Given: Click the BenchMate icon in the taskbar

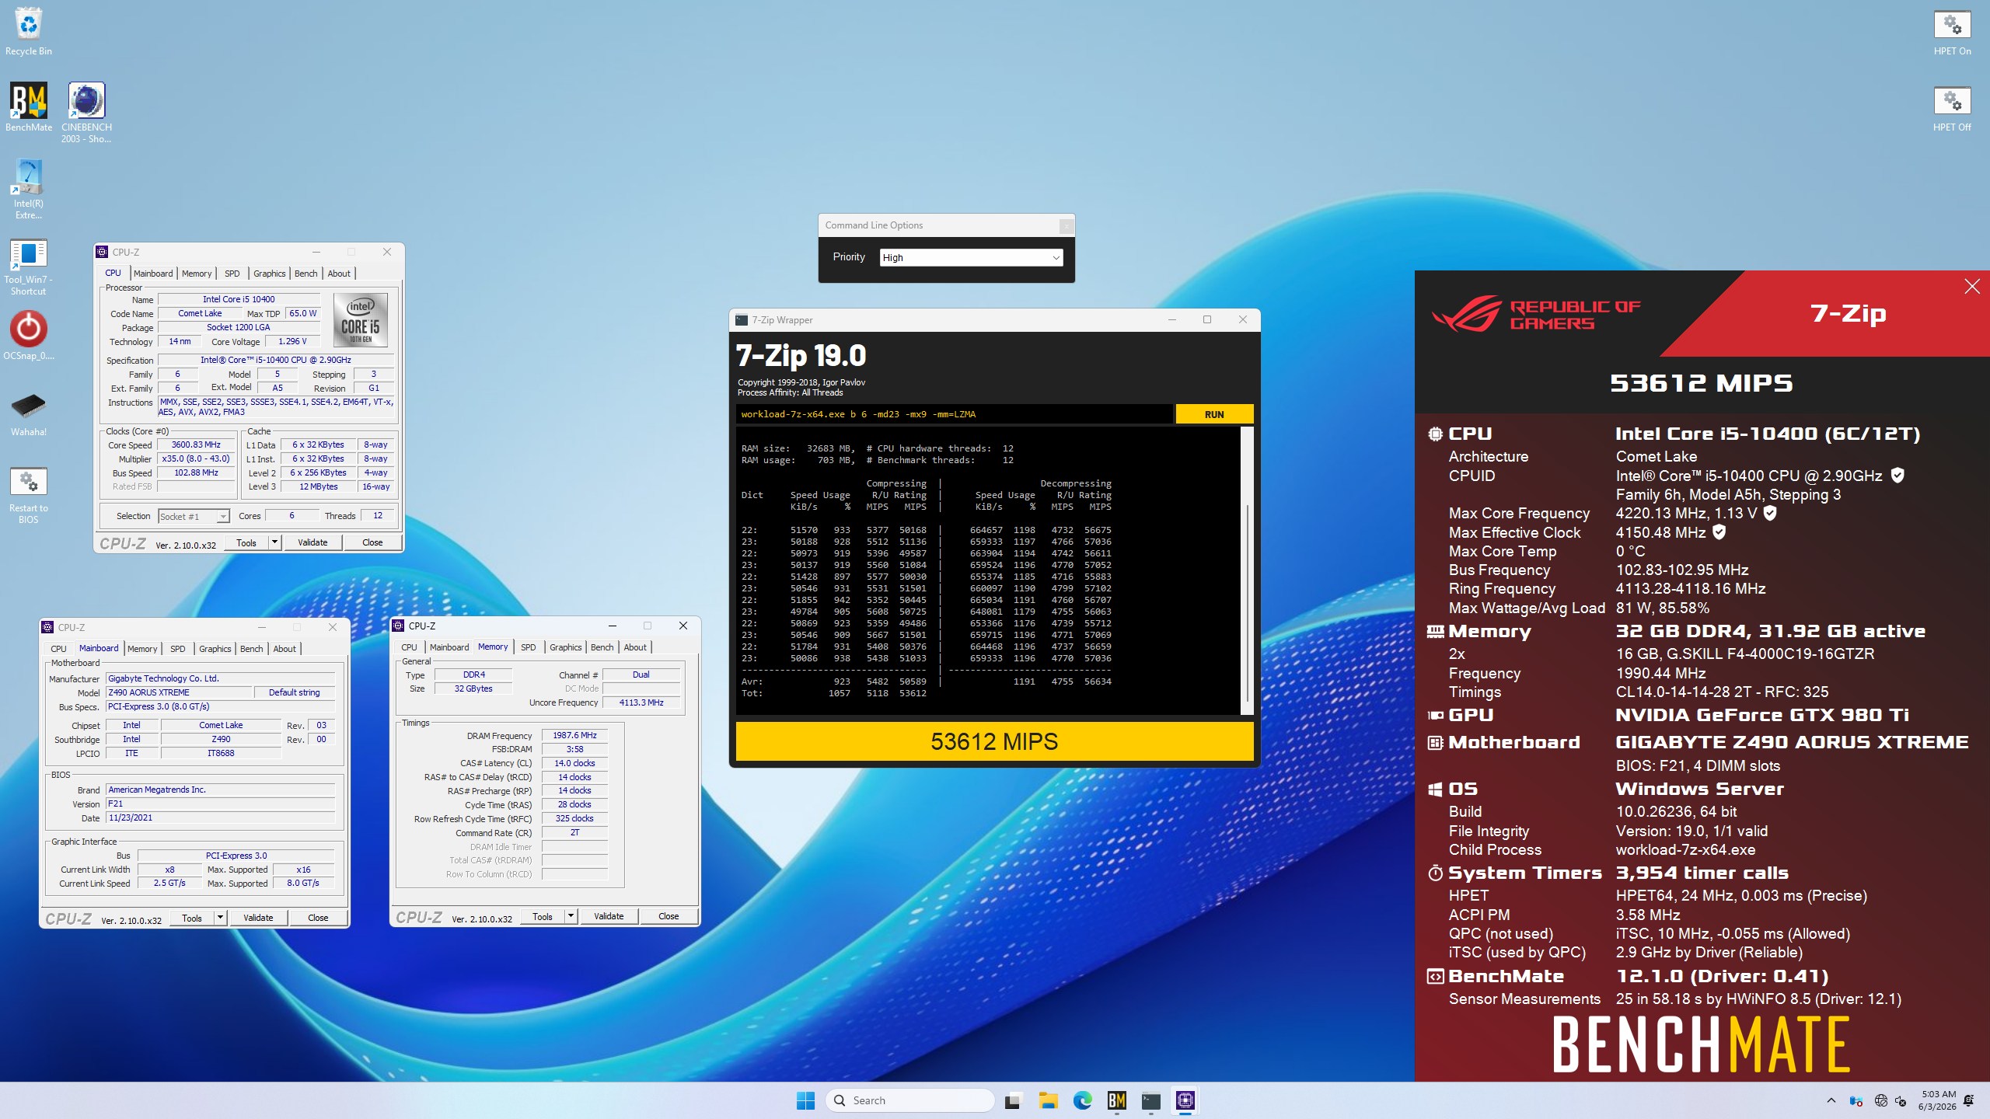Looking at the screenshot, I should coord(1117,1100).
